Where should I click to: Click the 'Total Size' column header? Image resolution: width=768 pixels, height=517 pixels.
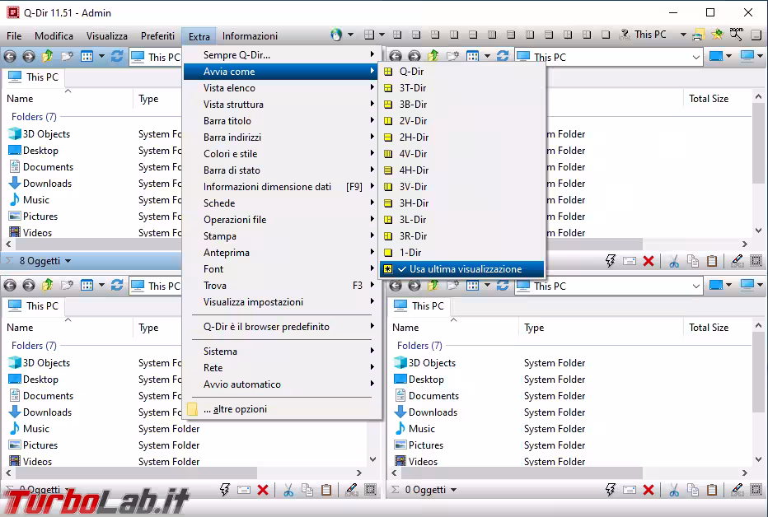(708, 99)
